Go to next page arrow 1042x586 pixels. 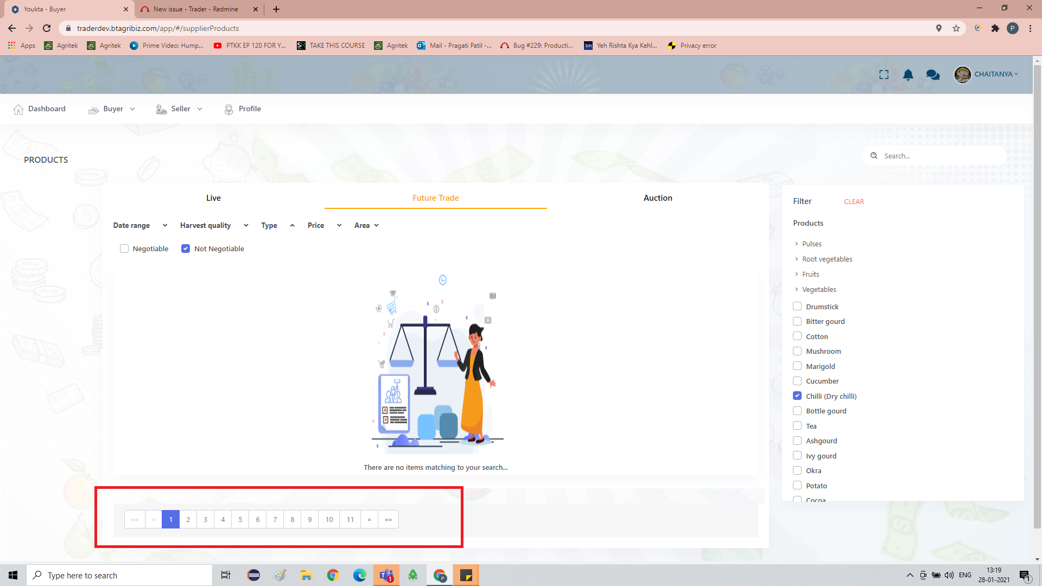tap(369, 519)
